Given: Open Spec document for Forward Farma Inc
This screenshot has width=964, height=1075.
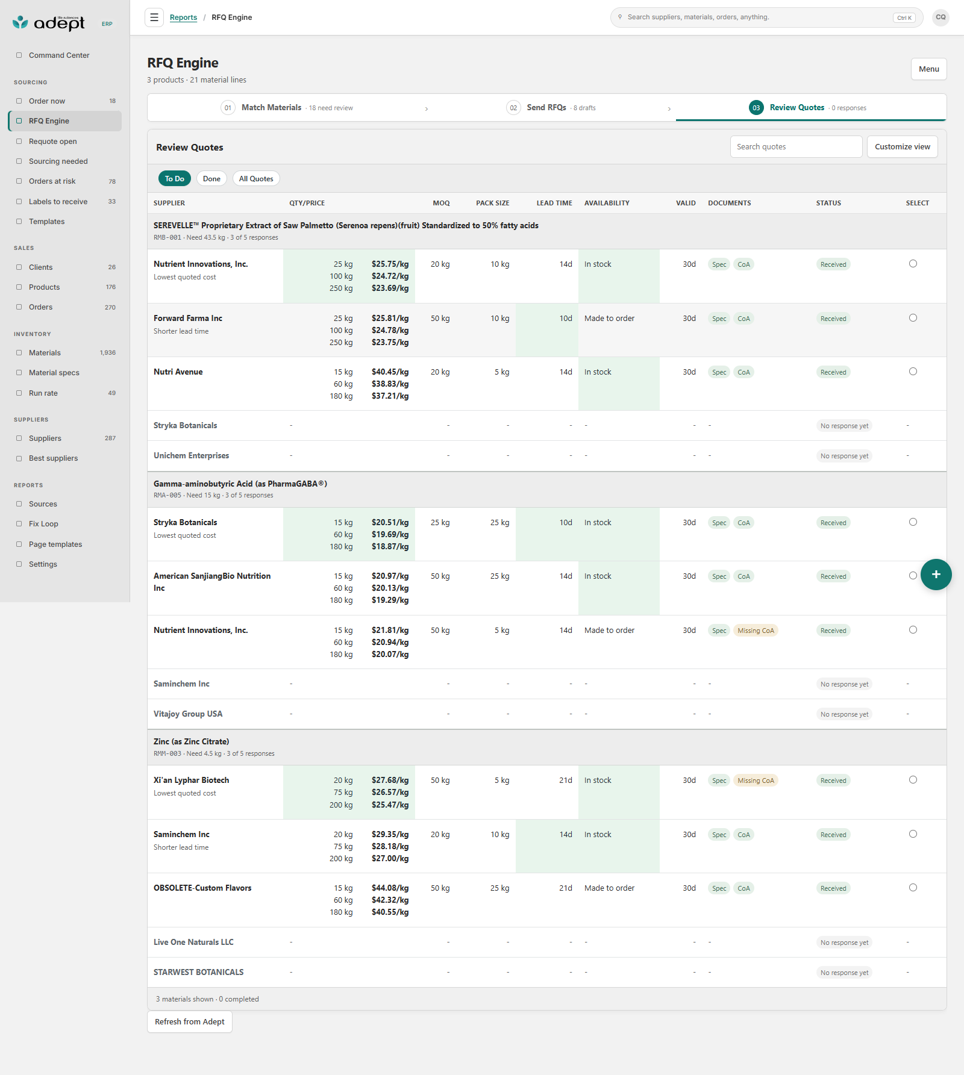Looking at the screenshot, I should (719, 319).
